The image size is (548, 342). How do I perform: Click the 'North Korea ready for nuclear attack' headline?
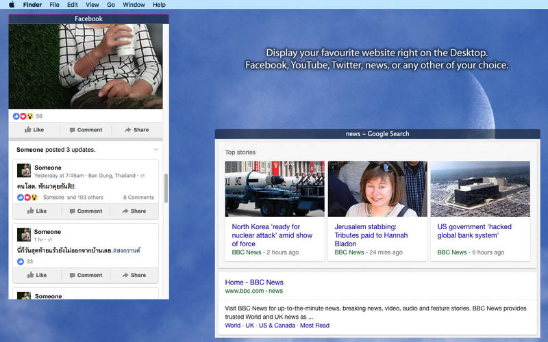(272, 235)
